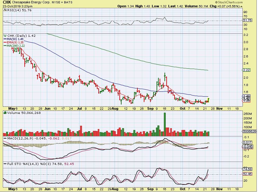Image resolution: width=258 pixels, height=192 pixels.
Task: Click the MA(200) 2.22 legend text
Action: tap(16, 46)
